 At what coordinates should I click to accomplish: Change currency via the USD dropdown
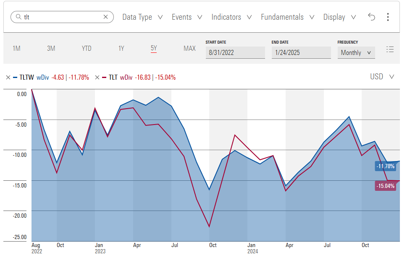(382, 77)
